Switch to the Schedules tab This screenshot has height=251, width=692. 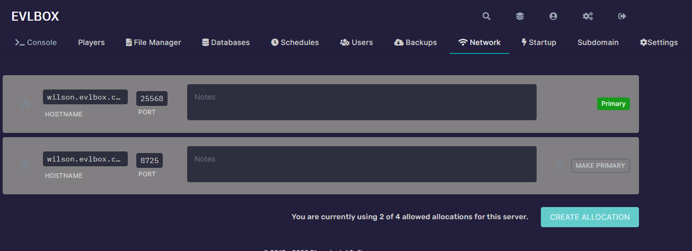click(x=295, y=42)
